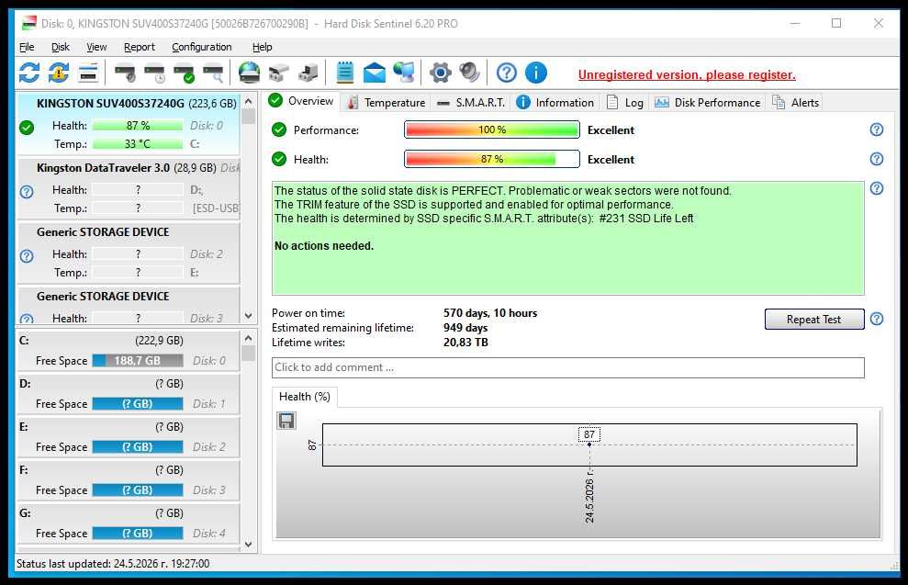Click the comment input field
908x585 pixels.
567,367
